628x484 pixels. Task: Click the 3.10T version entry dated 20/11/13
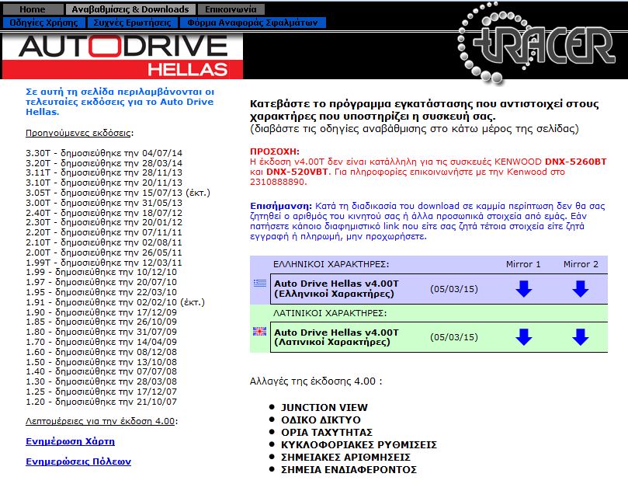[104, 183]
